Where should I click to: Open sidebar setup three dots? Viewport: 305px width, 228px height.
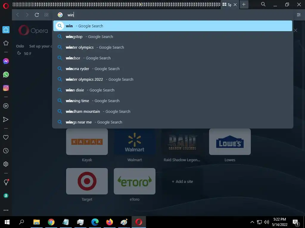6,210
